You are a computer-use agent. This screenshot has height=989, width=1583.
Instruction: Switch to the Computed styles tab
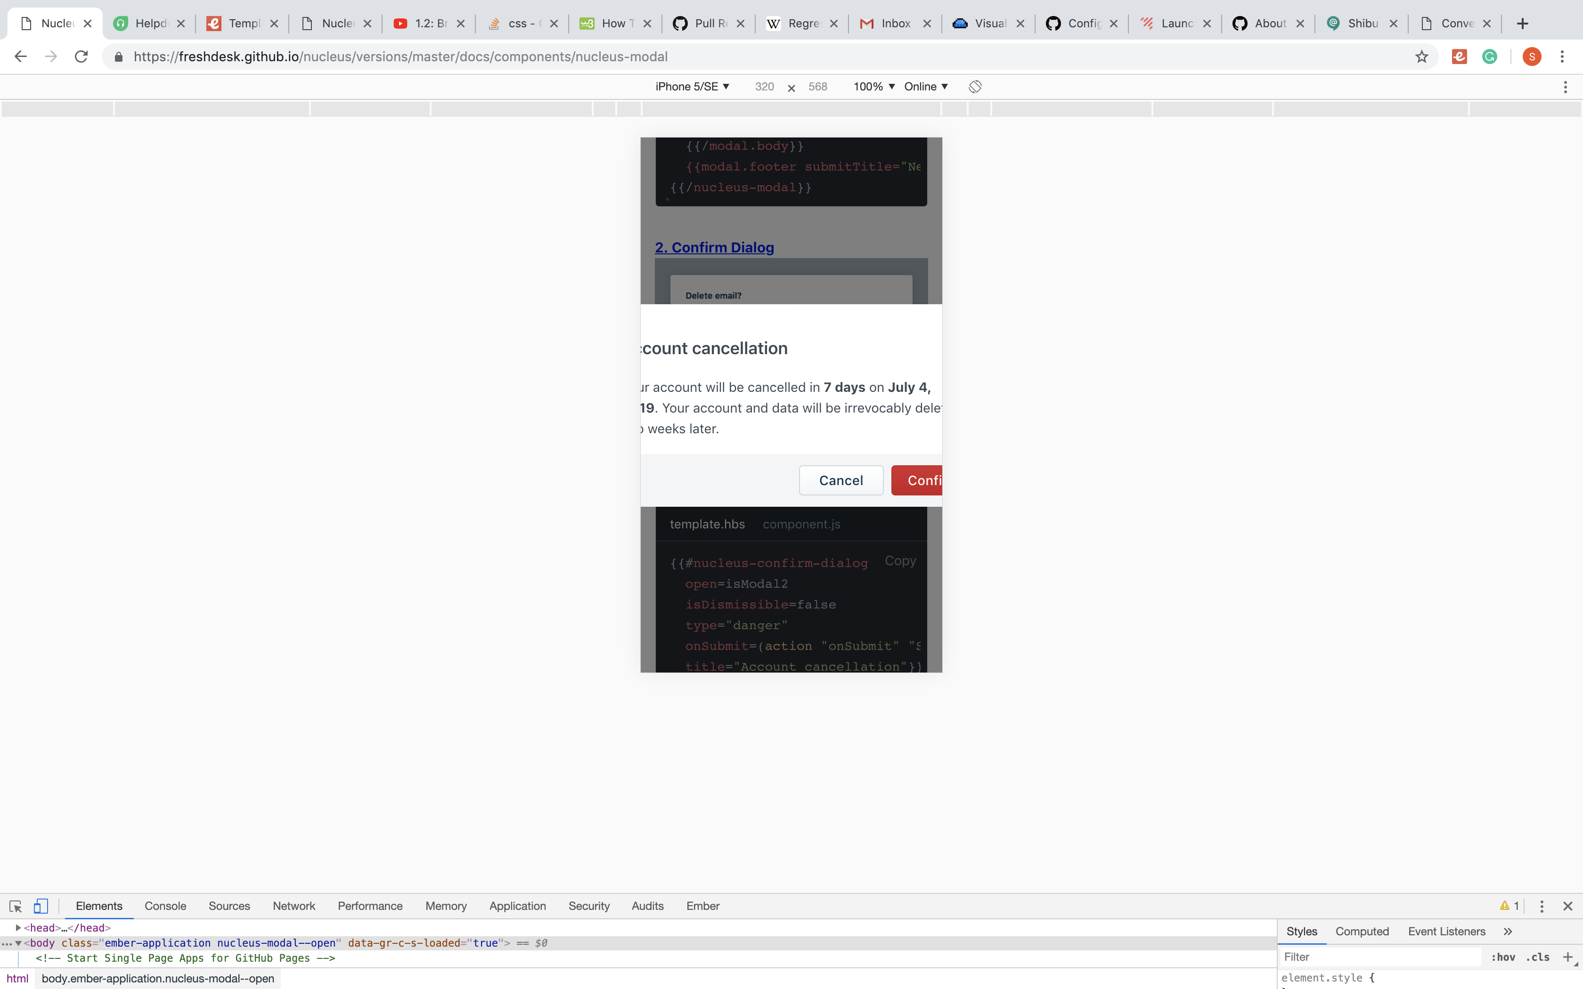pos(1362,931)
